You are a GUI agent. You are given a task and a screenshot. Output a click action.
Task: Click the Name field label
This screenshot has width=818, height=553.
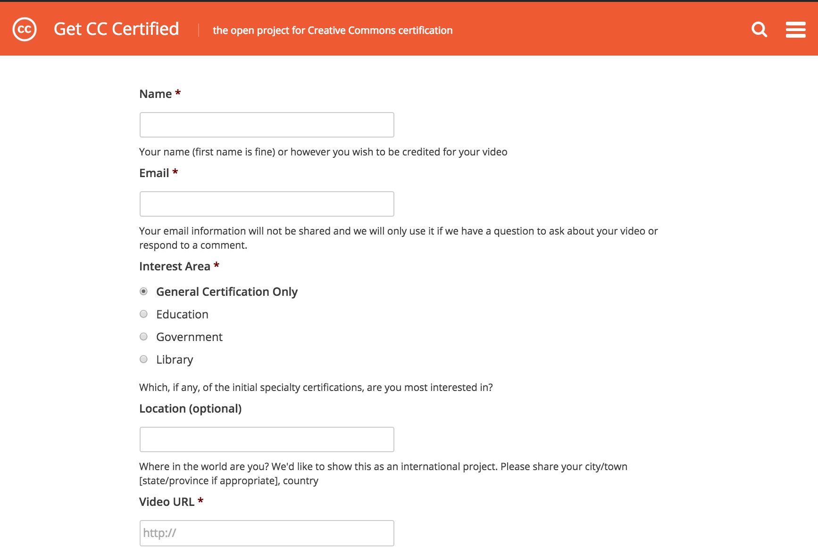tap(156, 94)
